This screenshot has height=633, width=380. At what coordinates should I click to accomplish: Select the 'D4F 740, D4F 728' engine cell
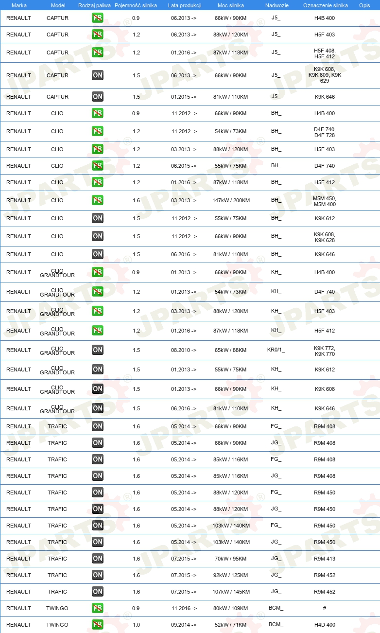(325, 132)
